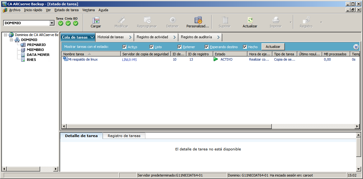Open the Ventana menu
The width and height of the screenshot is (363, 179).
coord(88,10)
